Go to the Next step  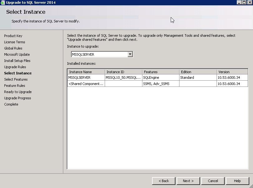(x=188, y=181)
